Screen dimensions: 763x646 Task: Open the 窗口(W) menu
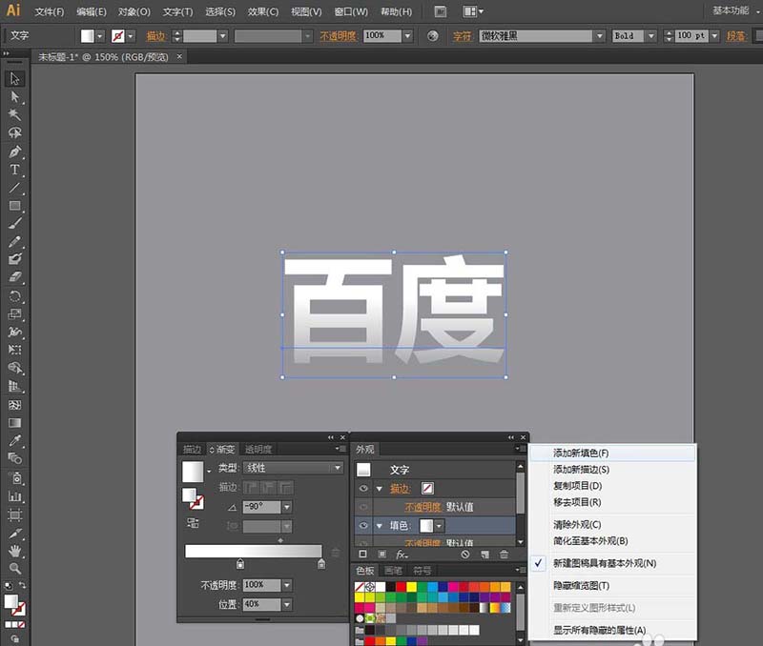(351, 11)
